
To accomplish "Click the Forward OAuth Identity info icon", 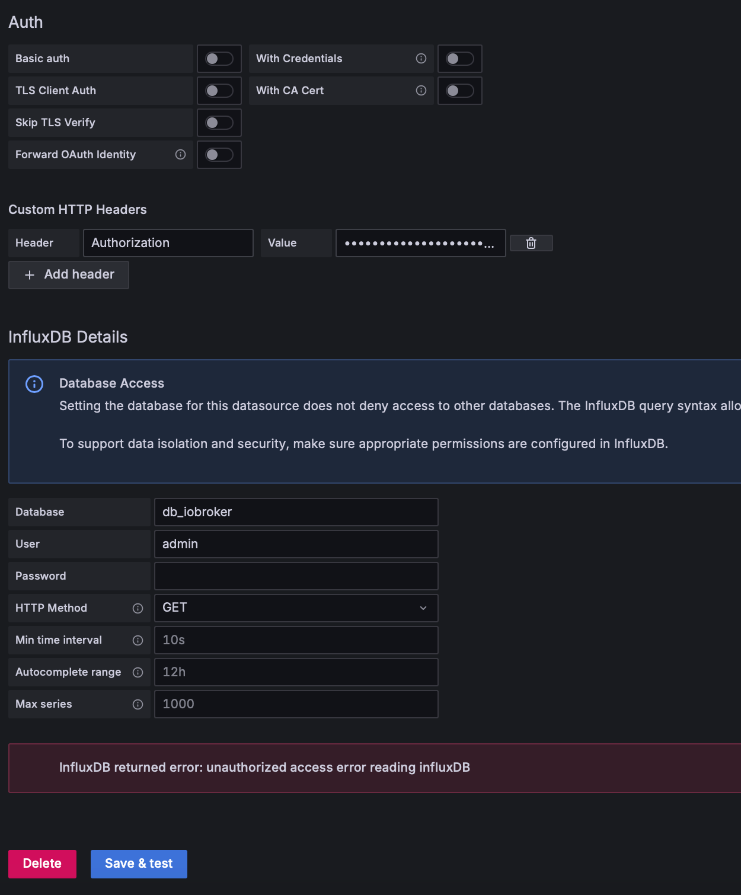I will coord(180,155).
